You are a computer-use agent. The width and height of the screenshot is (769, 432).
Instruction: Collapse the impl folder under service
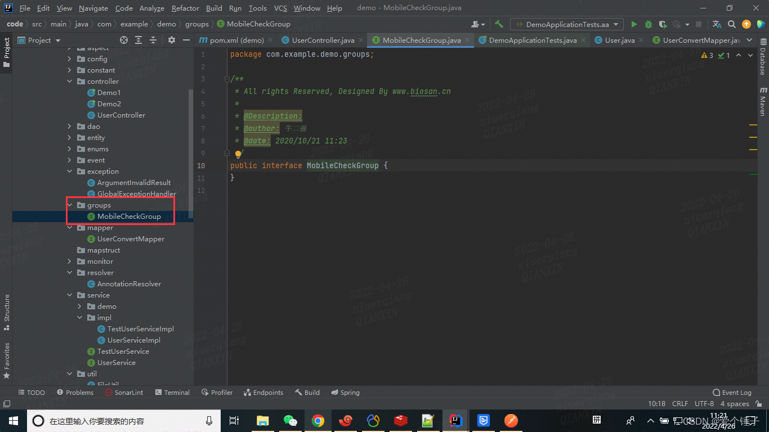pos(79,318)
